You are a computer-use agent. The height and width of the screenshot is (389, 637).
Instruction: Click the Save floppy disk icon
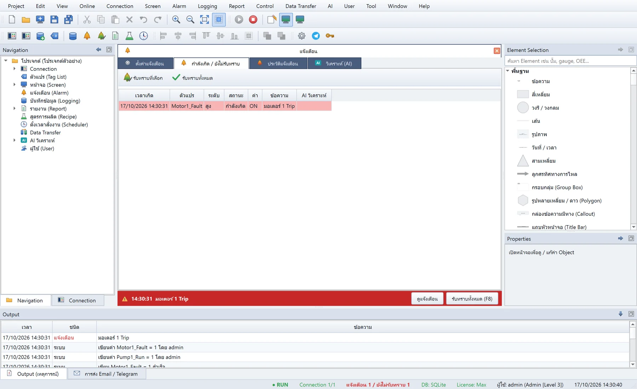[54, 19]
